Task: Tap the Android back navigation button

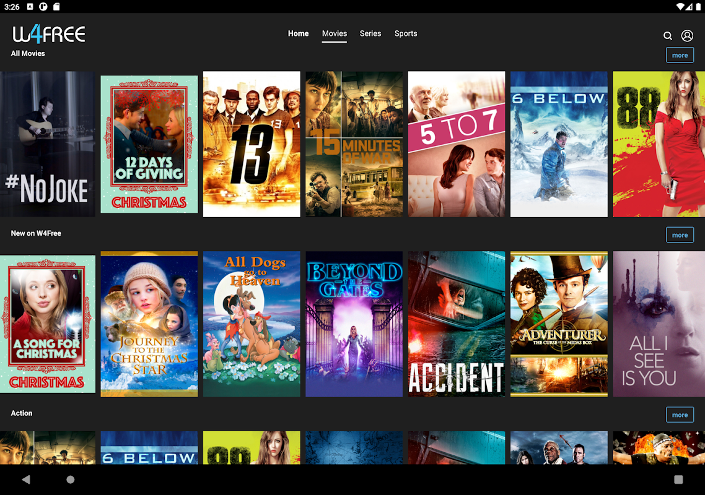Action: pyautogui.click(x=26, y=480)
